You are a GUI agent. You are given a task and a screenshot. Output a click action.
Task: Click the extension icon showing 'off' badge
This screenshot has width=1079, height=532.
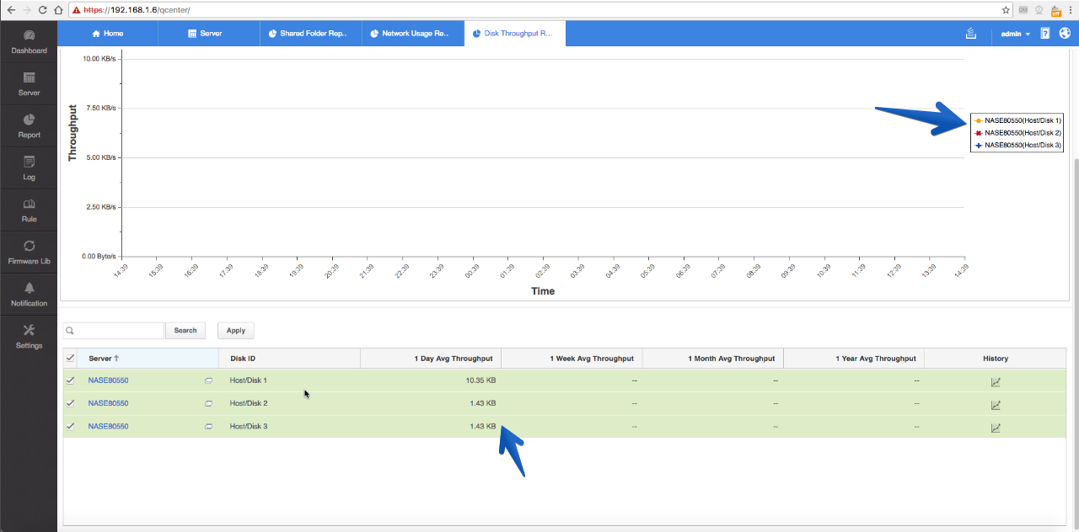pyautogui.click(x=1055, y=10)
